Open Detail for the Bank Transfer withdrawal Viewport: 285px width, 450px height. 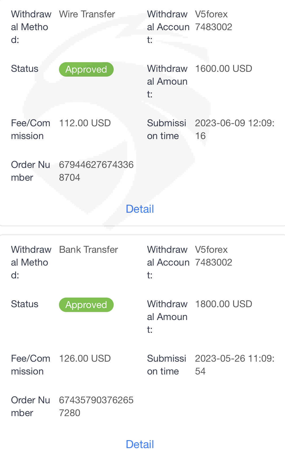pyautogui.click(x=140, y=444)
